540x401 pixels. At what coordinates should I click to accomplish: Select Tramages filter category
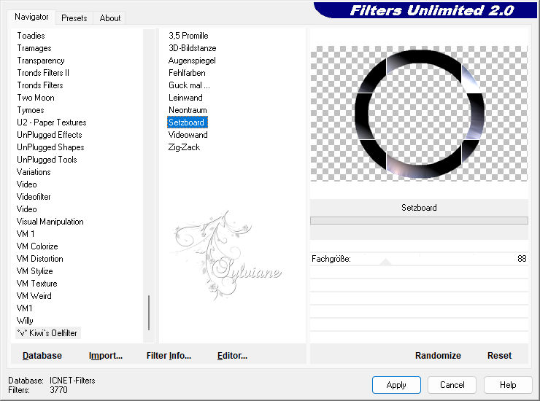coord(34,48)
